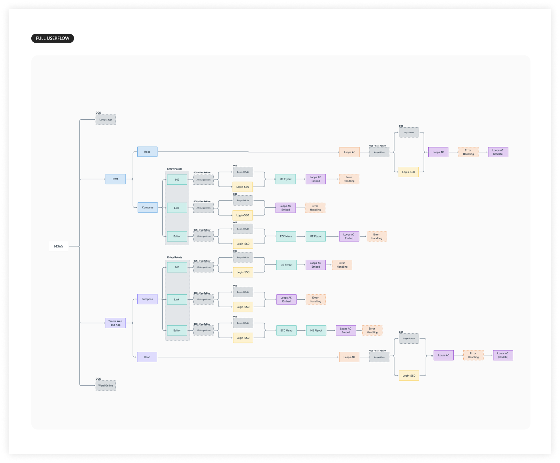Image resolution: width=560 pixels, height=463 pixels.
Task: Select the M365 root node
Action: coord(59,246)
